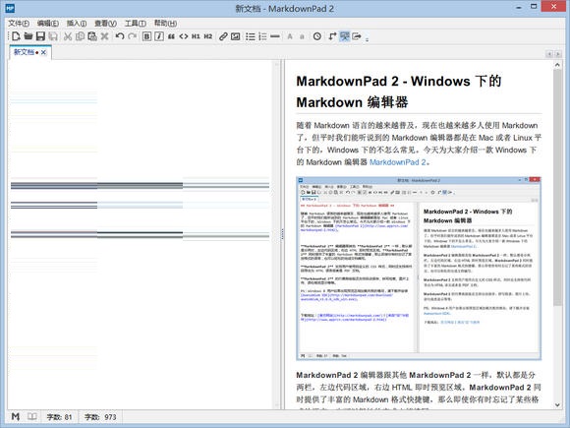Click the status bar count reading 973
The width and height of the screenshot is (570, 428).
(100, 417)
